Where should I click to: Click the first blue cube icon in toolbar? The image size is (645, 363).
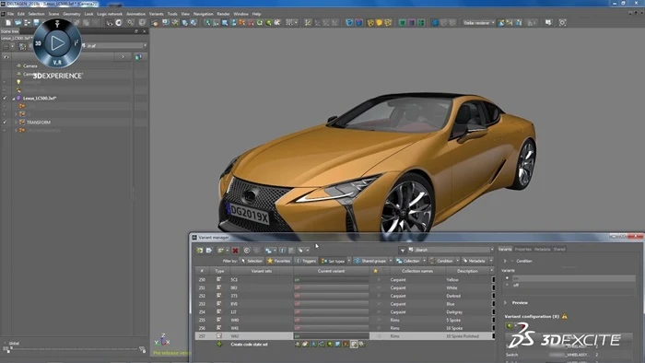[349, 23]
